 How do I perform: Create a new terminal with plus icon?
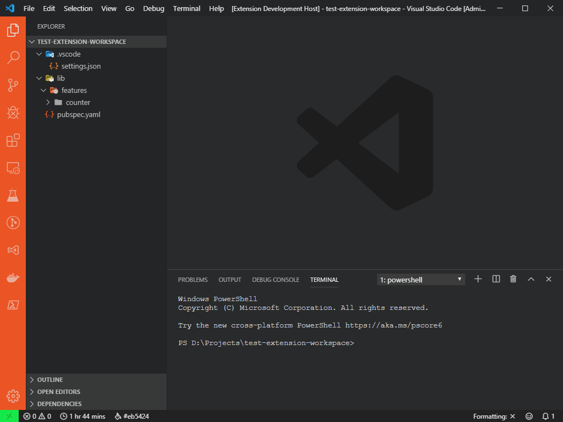(478, 279)
